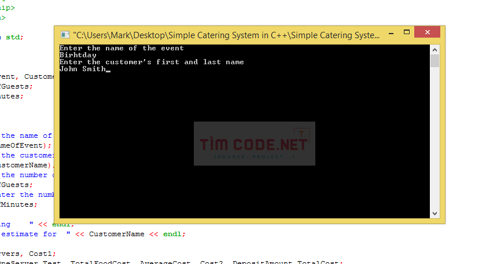Click 'std;' in the code editor
This screenshot has height=264, width=486.
[x=14, y=37]
